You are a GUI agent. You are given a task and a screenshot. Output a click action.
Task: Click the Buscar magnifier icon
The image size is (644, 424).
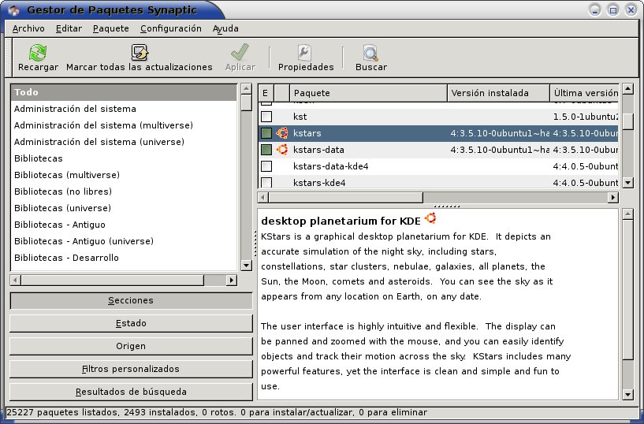click(x=371, y=53)
